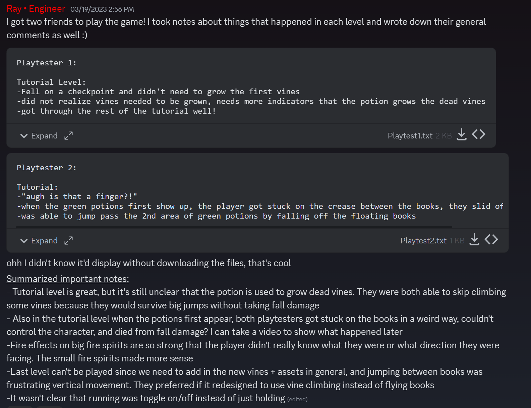
Task: View Playtest1.txt code language icon
Action: tap(479, 135)
